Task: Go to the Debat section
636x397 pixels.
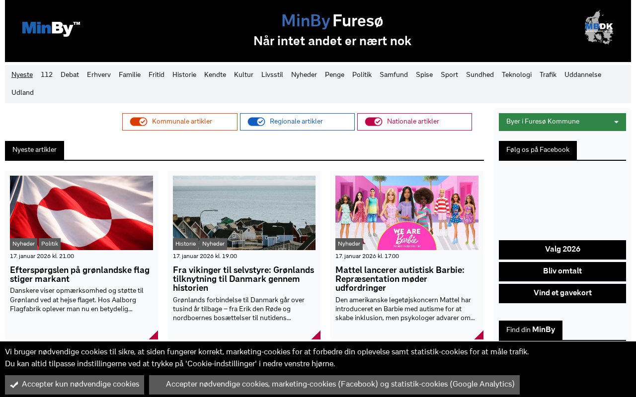Action: tap(70, 75)
